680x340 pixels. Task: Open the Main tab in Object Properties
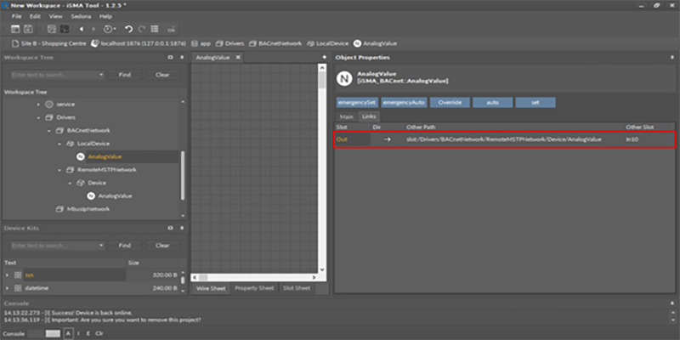[x=347, y=116]
